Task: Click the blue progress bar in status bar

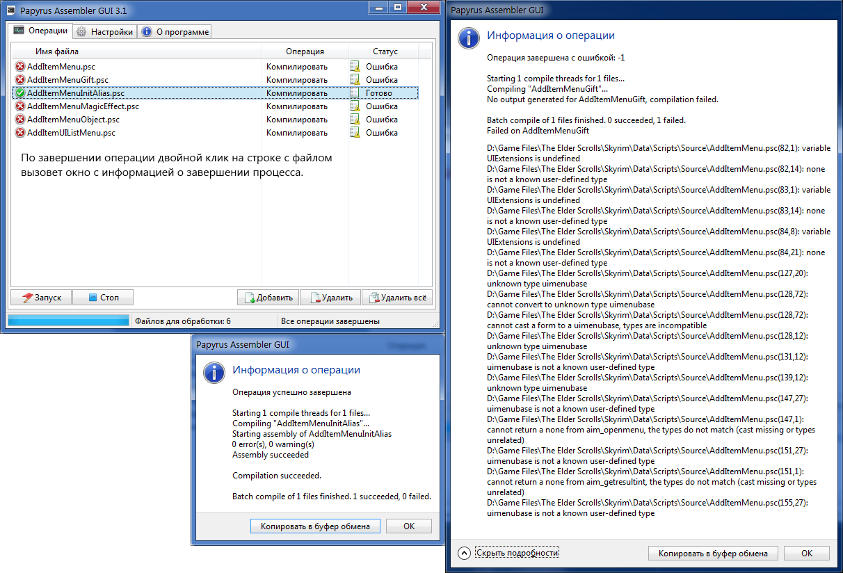Action: 68,321
